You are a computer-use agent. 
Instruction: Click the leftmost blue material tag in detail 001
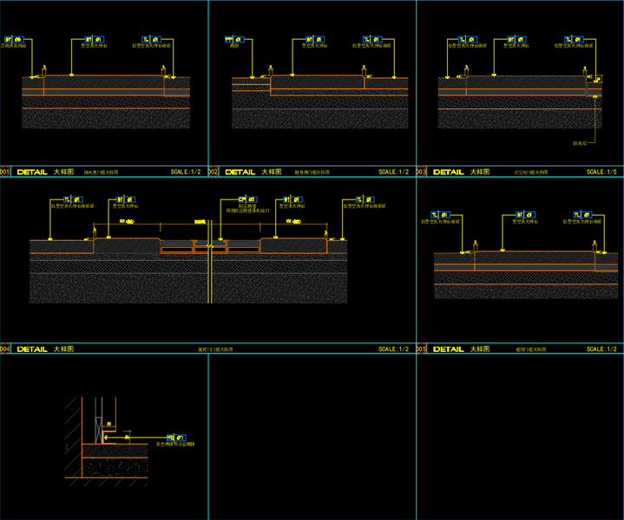point(14,39)
